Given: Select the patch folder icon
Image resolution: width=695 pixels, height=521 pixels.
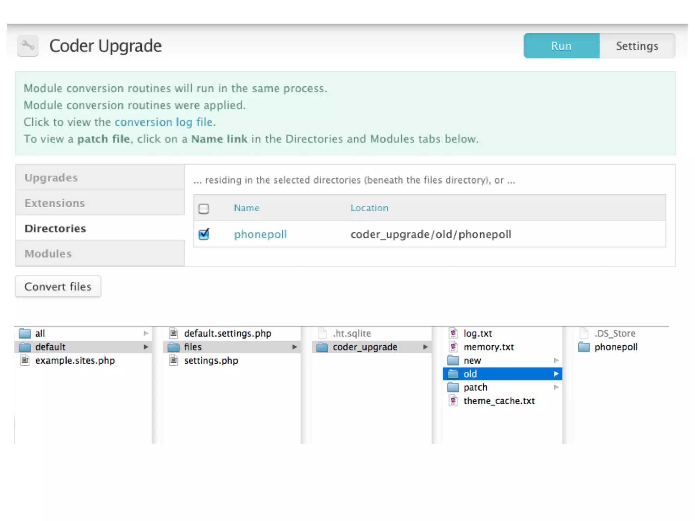Looking at the screenshot, I should 453,387.
